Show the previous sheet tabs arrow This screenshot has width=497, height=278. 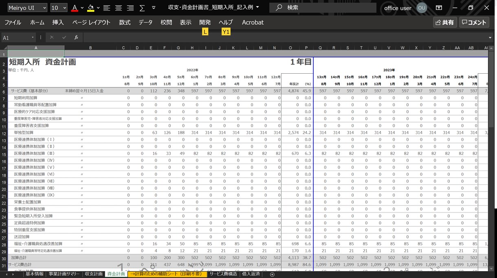[7, 274]
